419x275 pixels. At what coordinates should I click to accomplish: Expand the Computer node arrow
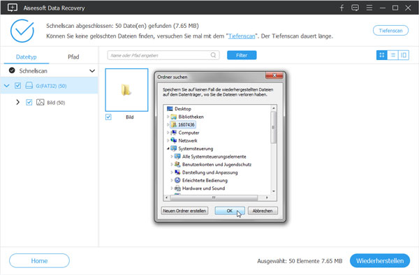168,133
